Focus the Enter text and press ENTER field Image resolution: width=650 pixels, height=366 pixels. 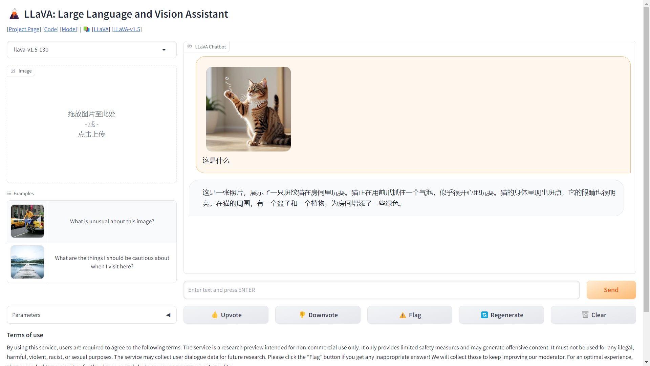point(382,290)
